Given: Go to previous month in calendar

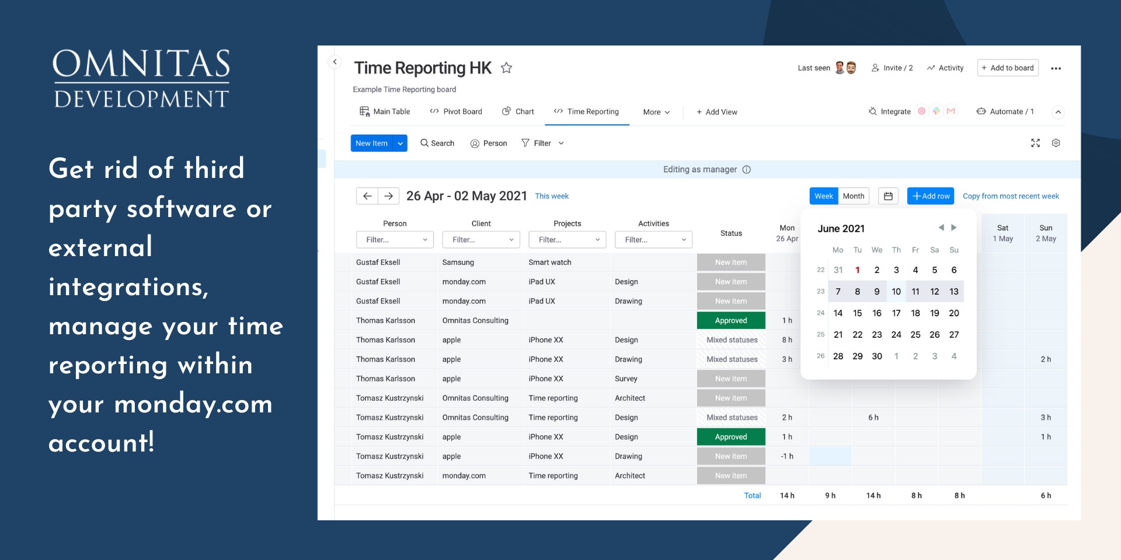Looking at the screenshot, I should [x=941, y=228].
